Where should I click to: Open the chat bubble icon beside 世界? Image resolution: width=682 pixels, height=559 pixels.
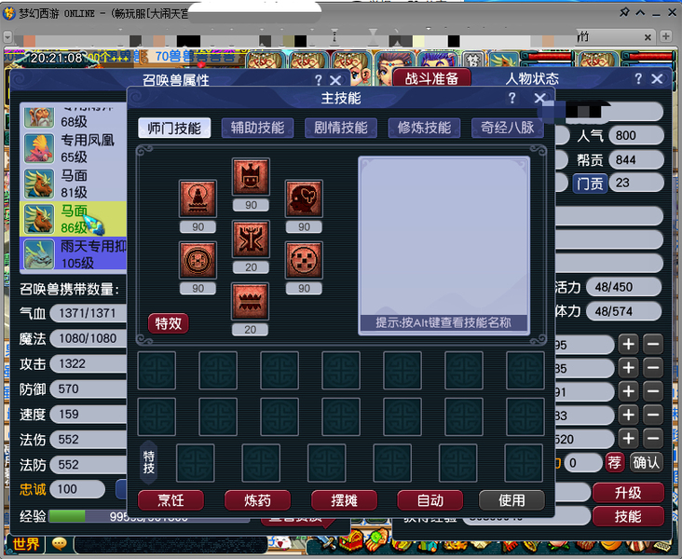[x=59, y=543]
